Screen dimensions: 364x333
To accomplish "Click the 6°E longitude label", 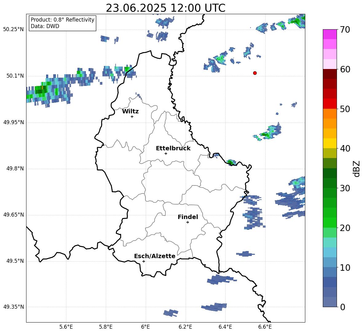I will (145, 327).
